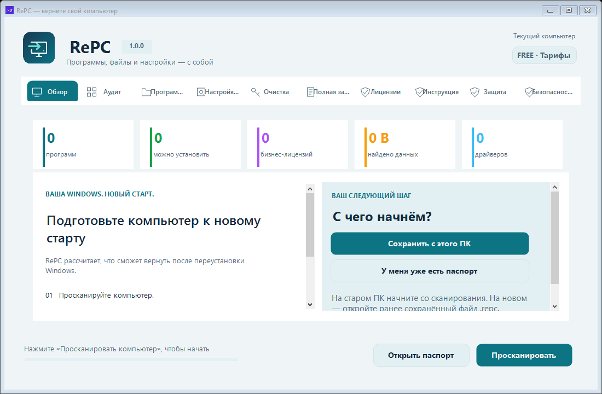Click the .NET icon in title bar
Screen dimensions: 602x394
[x=9, y=10]
